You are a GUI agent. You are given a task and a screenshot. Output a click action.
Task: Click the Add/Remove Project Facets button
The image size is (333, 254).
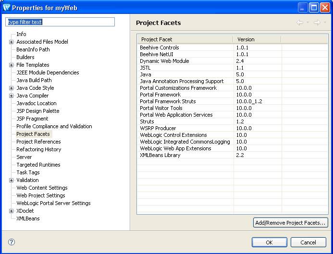point(290,223)
